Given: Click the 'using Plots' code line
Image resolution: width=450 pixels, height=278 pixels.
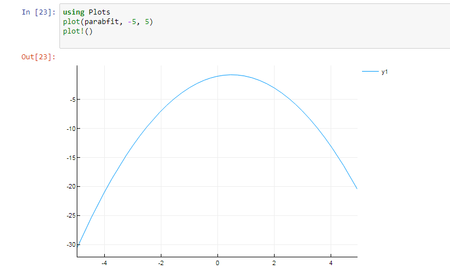Looking at the screenshot, I should [x=86, y=12].
